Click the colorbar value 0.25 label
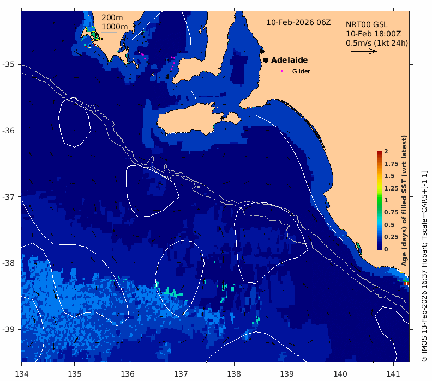The image size is (432, 381). (391, 237)
